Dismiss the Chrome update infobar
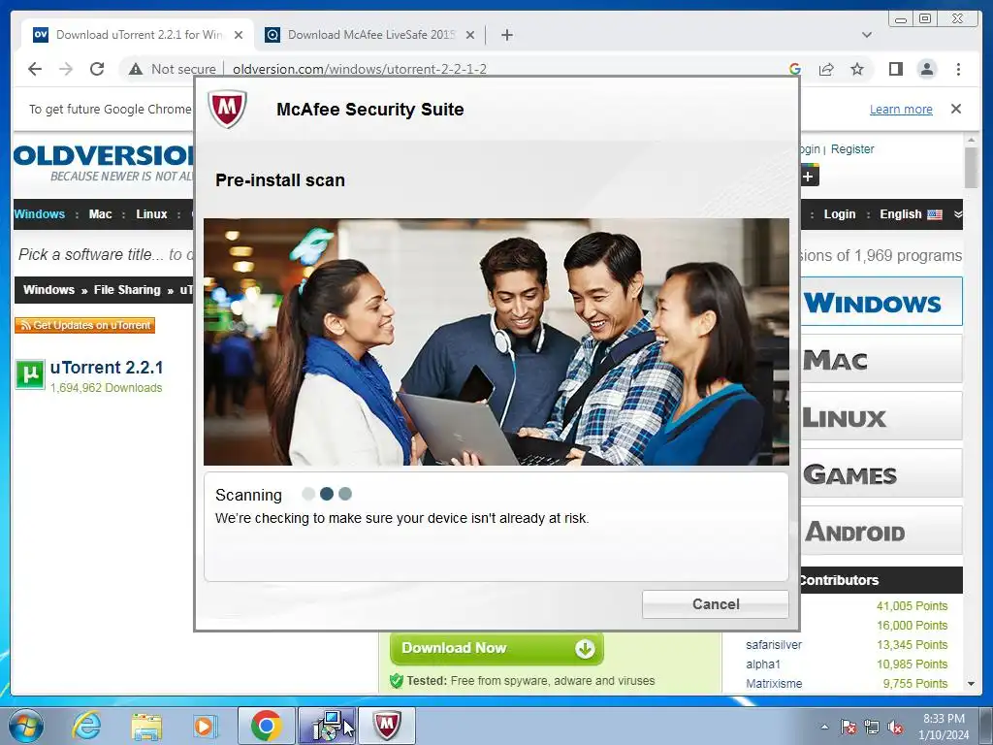Screen dimensions: 993x745 (x=956, y=109)
